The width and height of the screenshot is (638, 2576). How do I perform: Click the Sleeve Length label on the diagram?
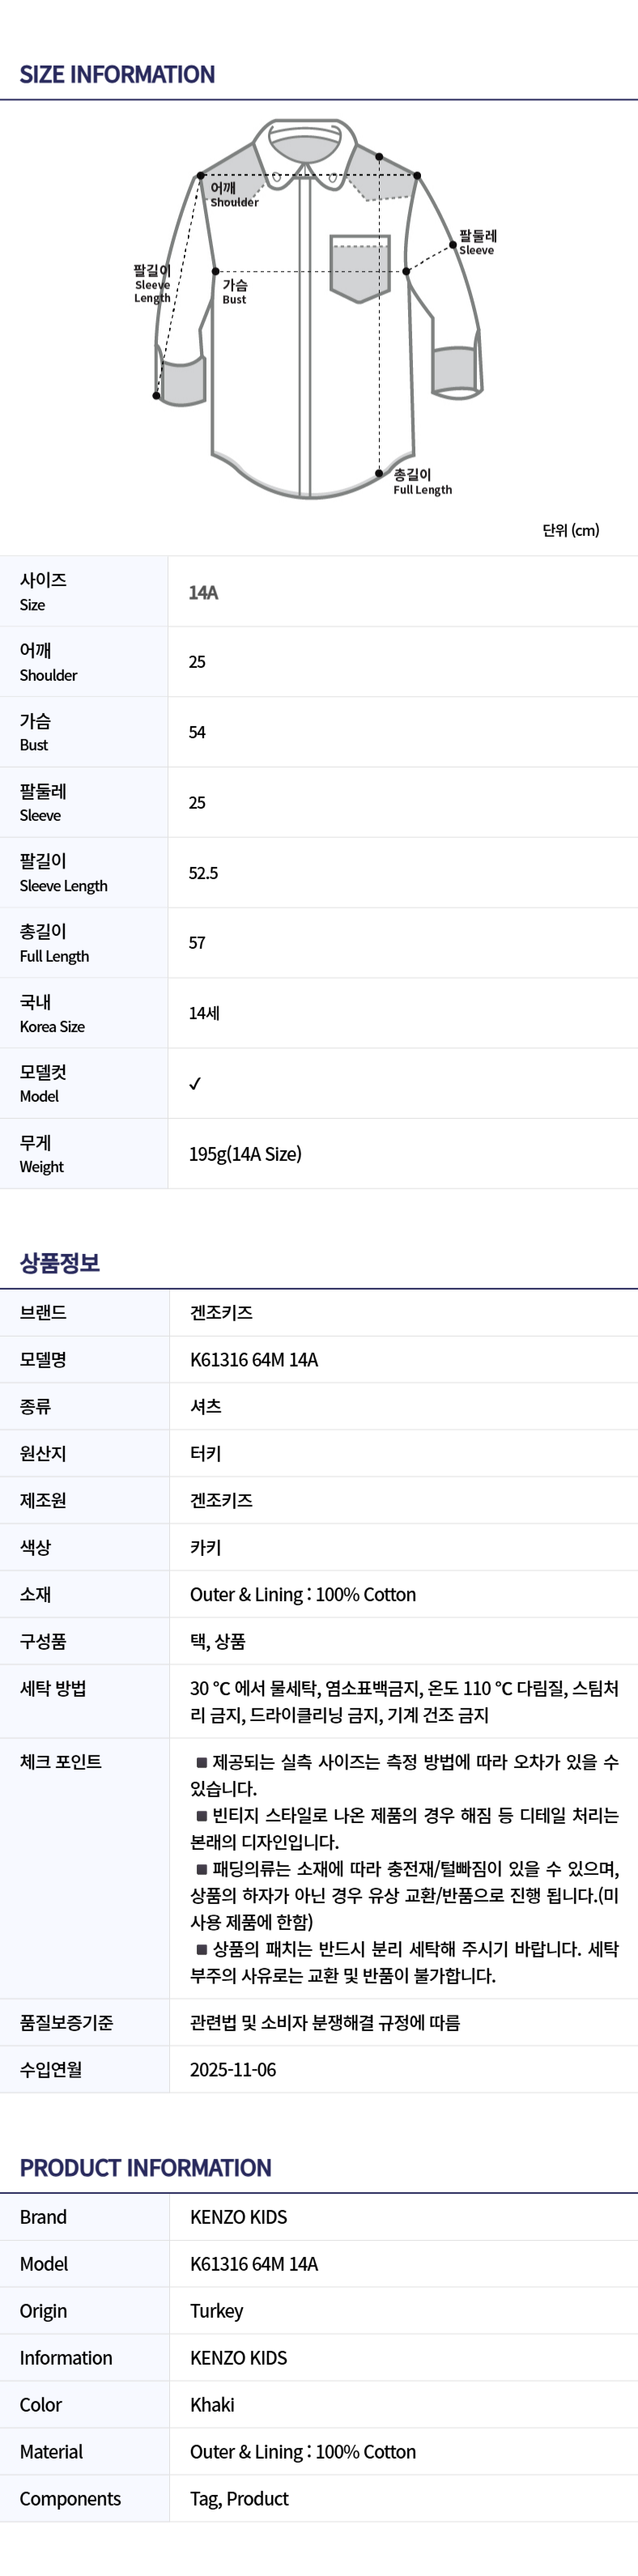[x=152, y=284]
